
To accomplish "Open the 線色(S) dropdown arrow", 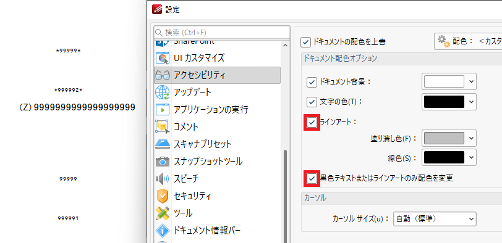I will 471,157.
